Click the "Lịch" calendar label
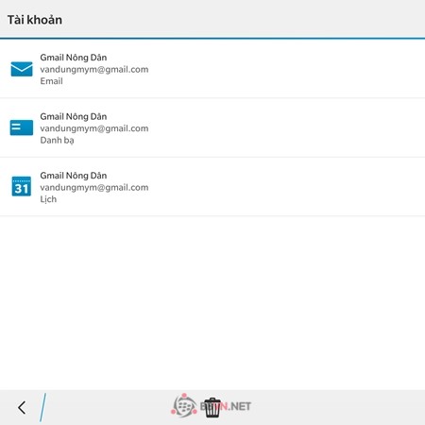Viewport: 425px width, 425px height. coord(48,199)
